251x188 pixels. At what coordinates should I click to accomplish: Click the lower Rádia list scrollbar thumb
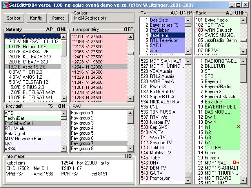(244, 73)
